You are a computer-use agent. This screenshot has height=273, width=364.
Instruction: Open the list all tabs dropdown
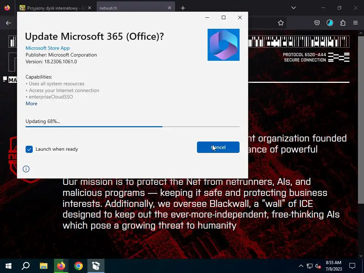[293, 8]
